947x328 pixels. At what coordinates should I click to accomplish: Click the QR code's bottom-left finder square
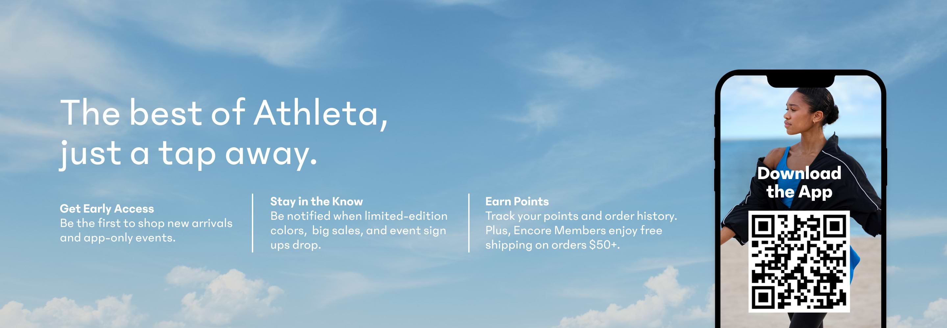(x=763, y=297)
